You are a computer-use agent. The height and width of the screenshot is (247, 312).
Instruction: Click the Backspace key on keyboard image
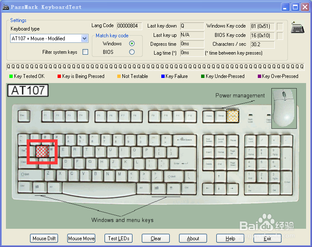tap(185, 140)
